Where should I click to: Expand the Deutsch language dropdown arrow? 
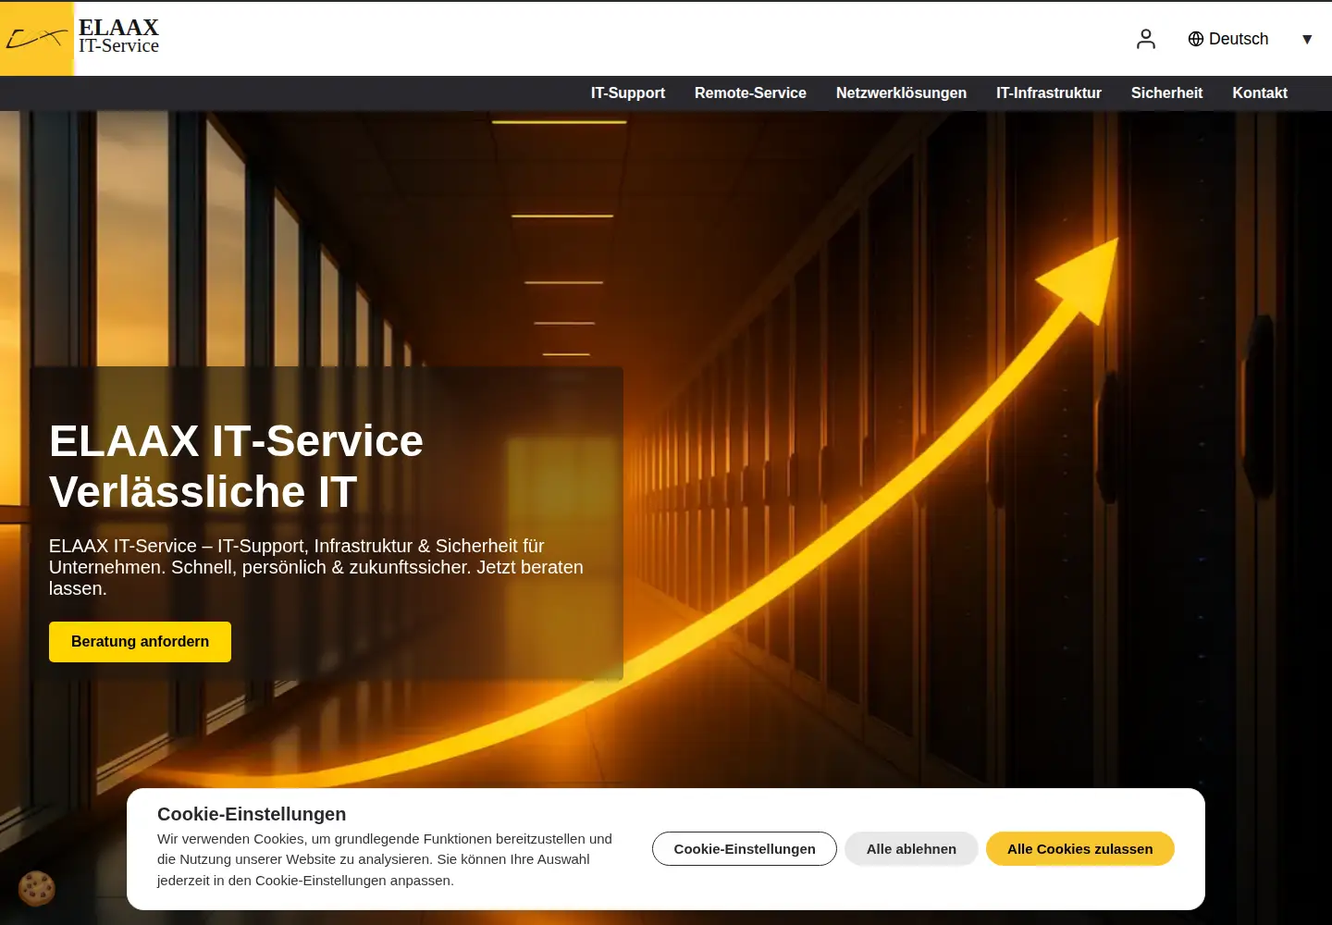click(x=1307, y=39)
